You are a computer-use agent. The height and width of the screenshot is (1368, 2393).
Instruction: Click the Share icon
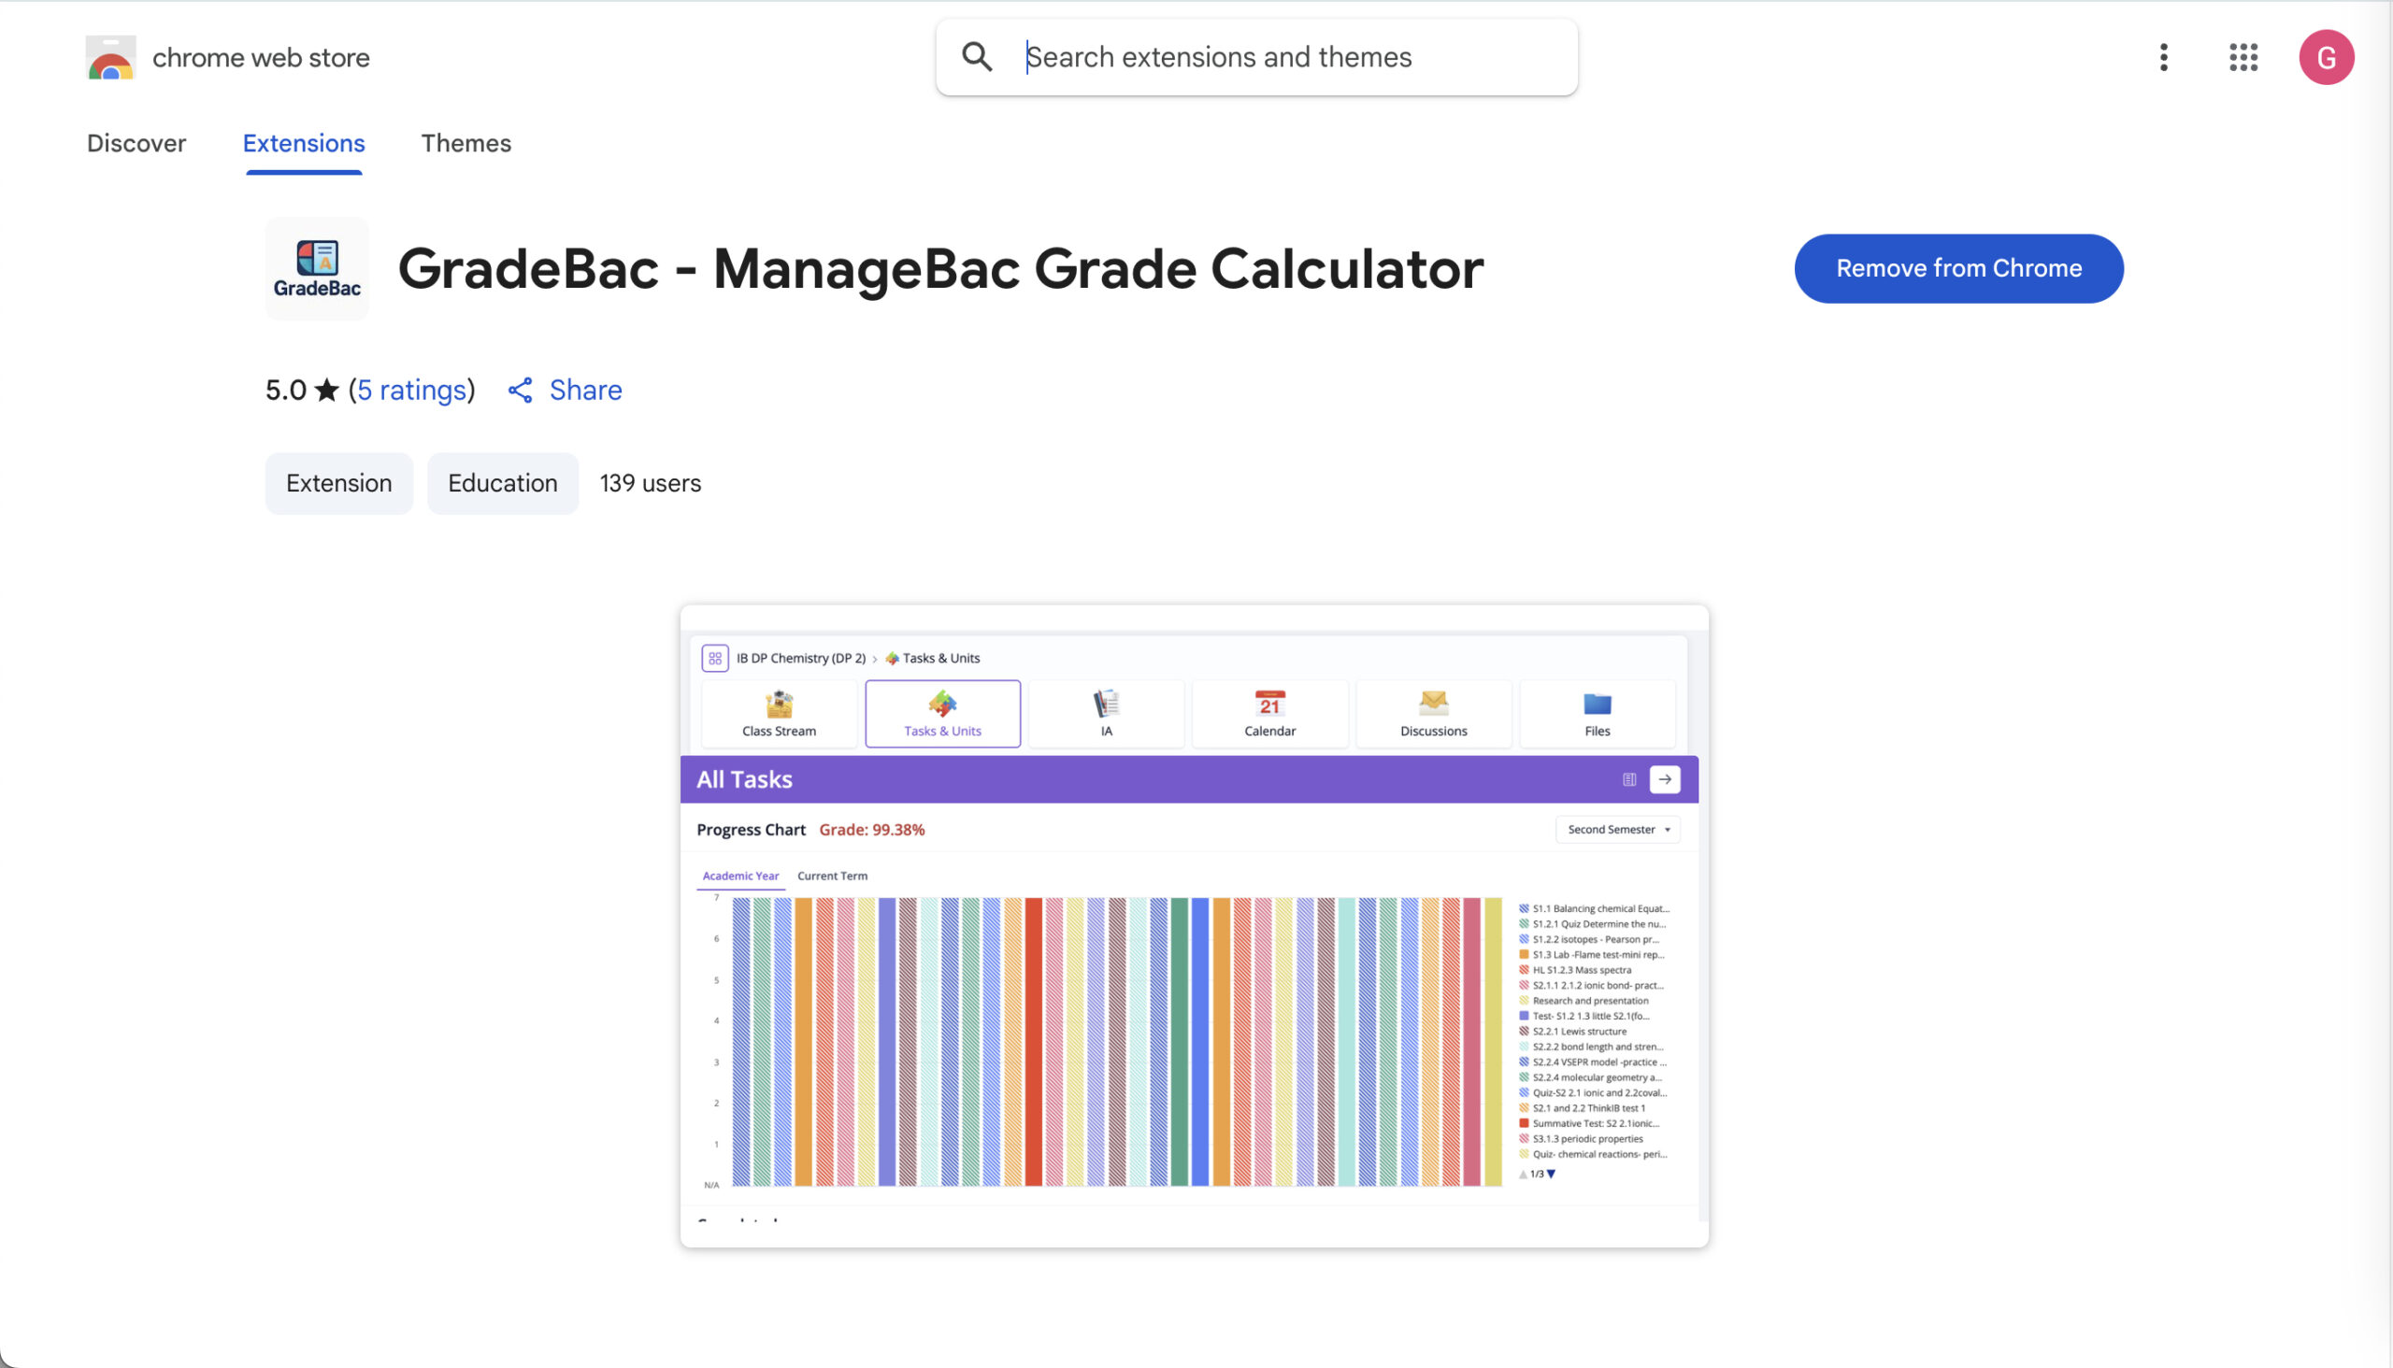[521, 390]
